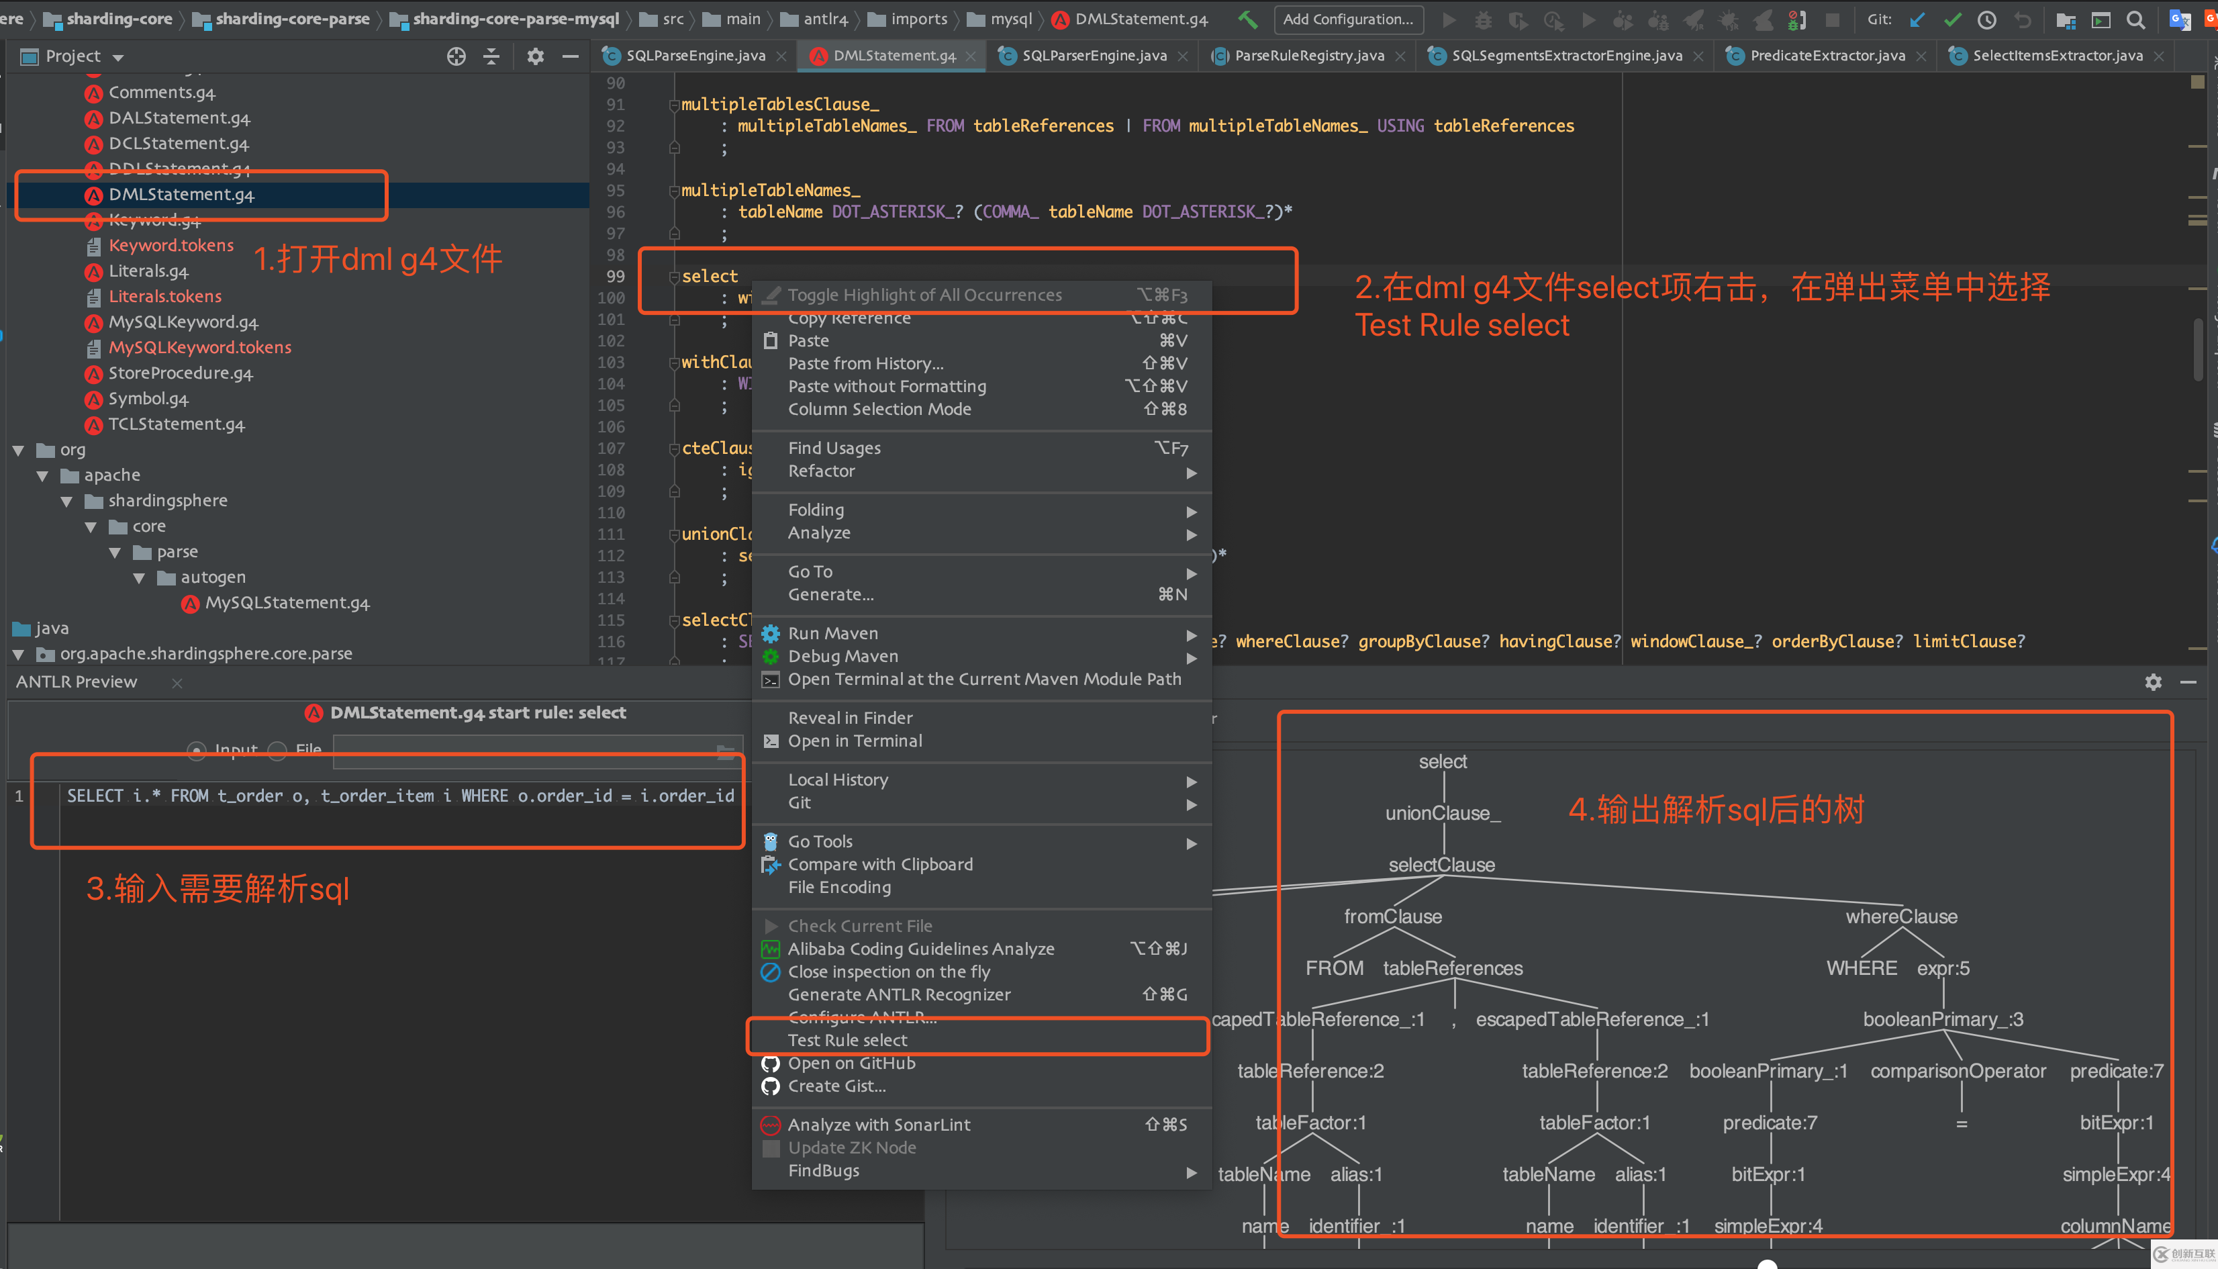Toggle Column Selection Mode menu item
Viewport: 2218px width, 1269px height.
click(981, 410)
